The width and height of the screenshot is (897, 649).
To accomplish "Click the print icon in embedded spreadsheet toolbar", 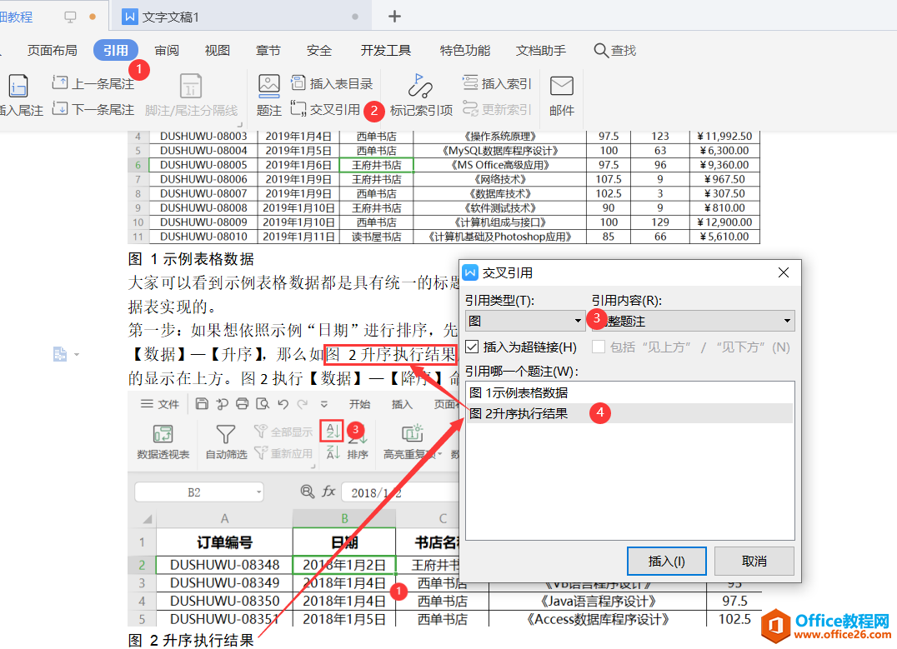I will point(242,404).
